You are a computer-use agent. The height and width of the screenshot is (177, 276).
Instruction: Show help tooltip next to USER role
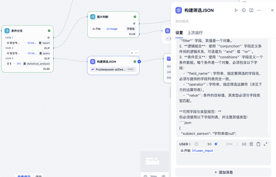[x=196, y=144]
